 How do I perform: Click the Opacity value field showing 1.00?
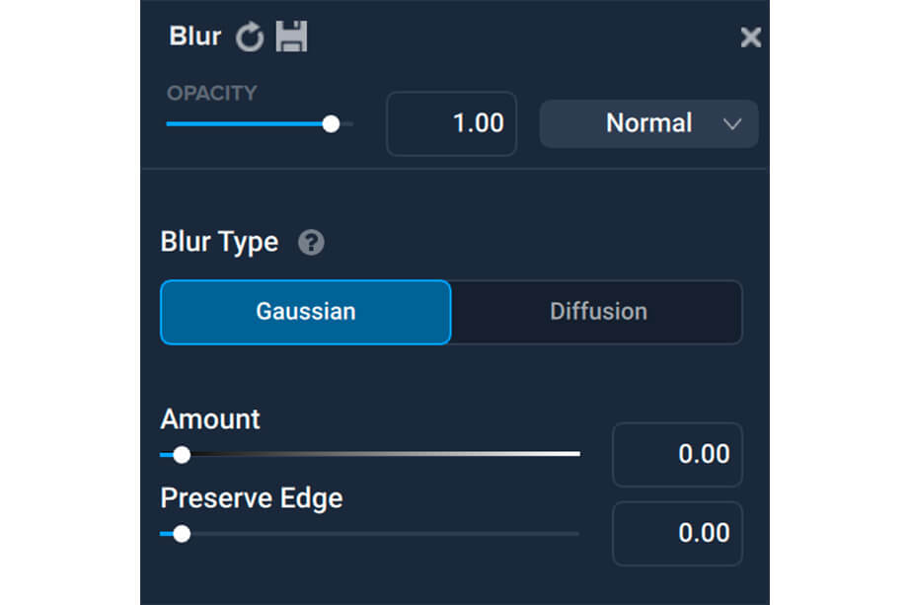[x=452, y=124]
